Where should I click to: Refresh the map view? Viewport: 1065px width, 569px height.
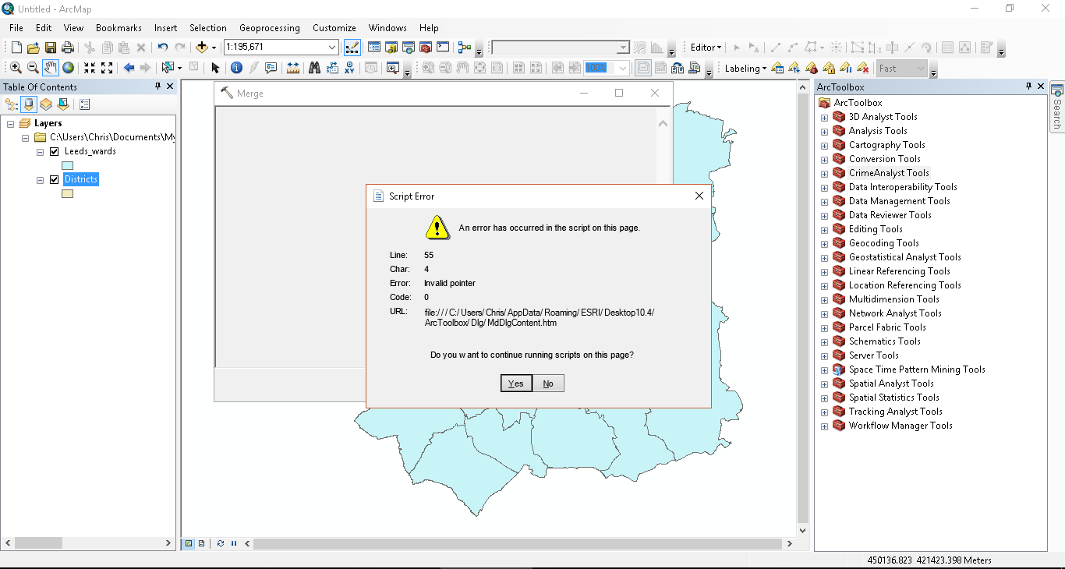coord(221,543)
